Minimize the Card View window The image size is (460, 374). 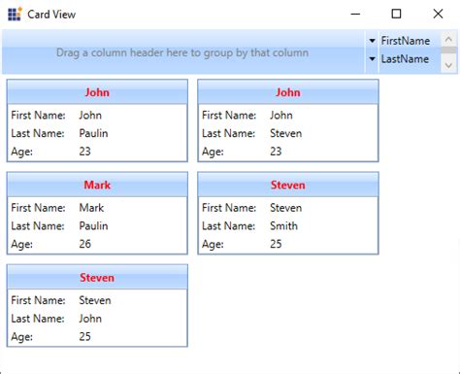[355, 14]
